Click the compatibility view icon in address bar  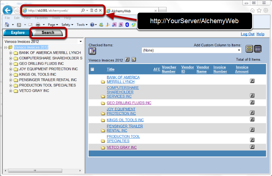(x=92, y=10)
